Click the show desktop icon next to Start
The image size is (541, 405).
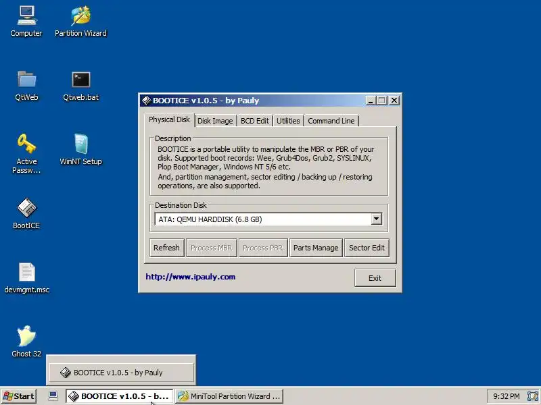click(x=53, y=396)
